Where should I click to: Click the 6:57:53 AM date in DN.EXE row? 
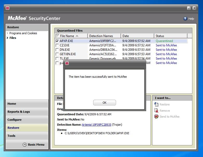[136, 50]
